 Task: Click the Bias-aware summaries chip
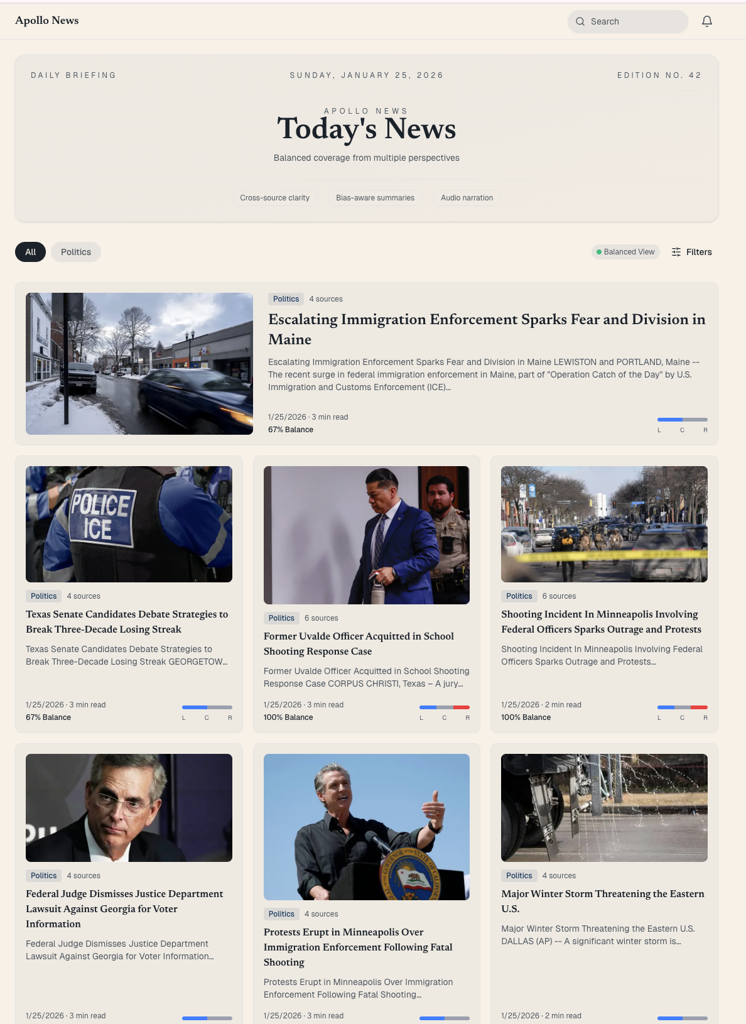tap(375, 198)
